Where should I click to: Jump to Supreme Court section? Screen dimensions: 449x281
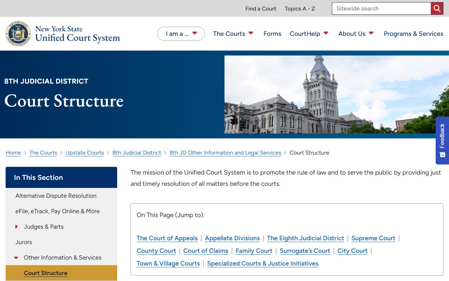click(373, 238)
